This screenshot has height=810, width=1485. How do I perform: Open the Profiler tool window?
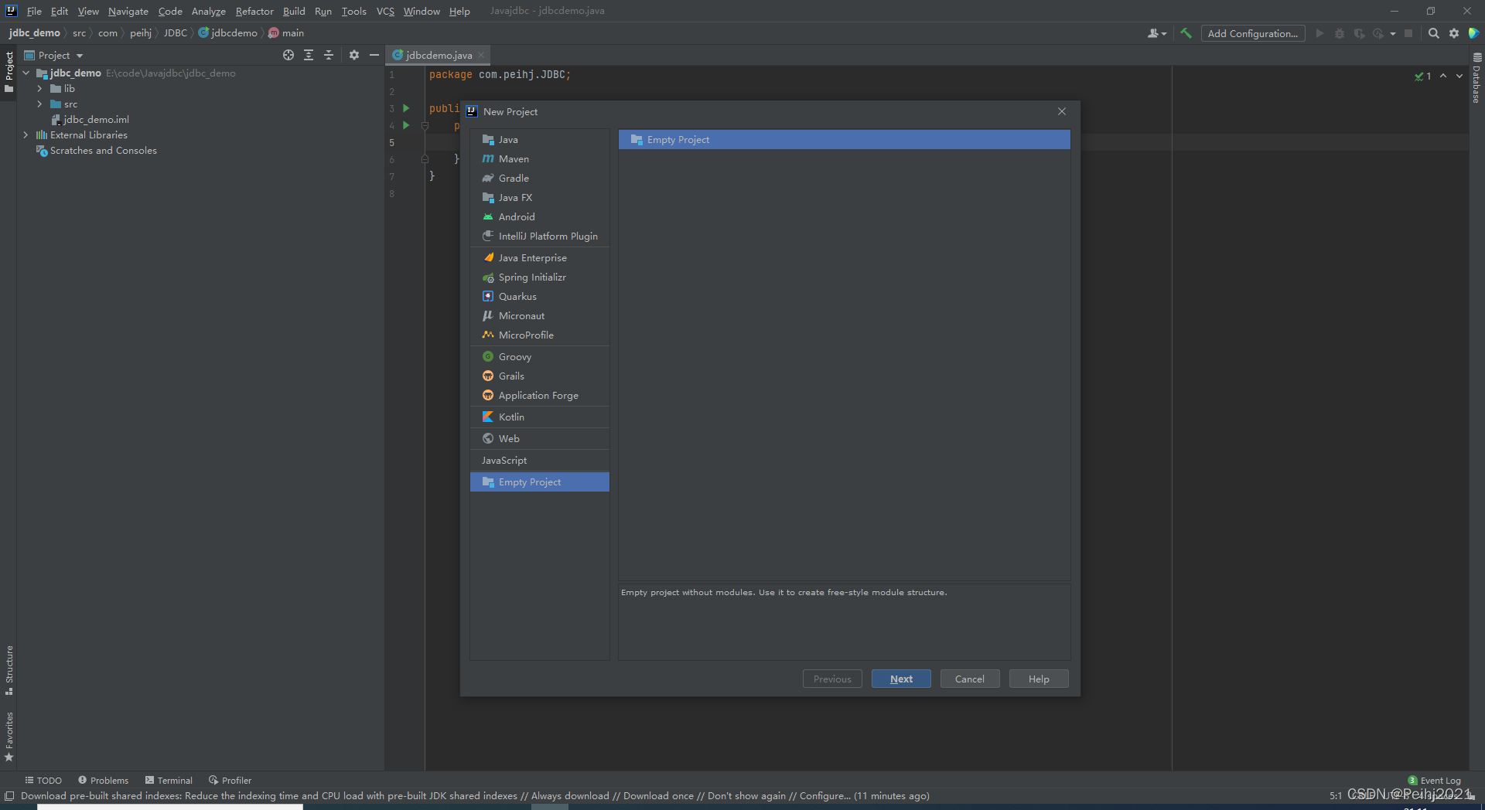pos(230,780)
